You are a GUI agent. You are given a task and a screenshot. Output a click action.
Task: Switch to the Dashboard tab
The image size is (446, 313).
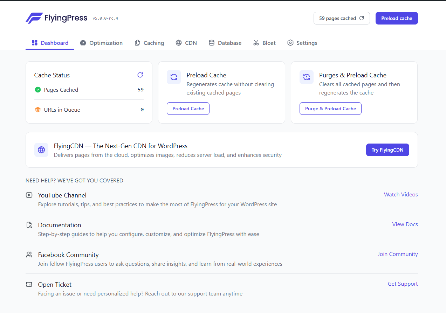pos(50,43)
